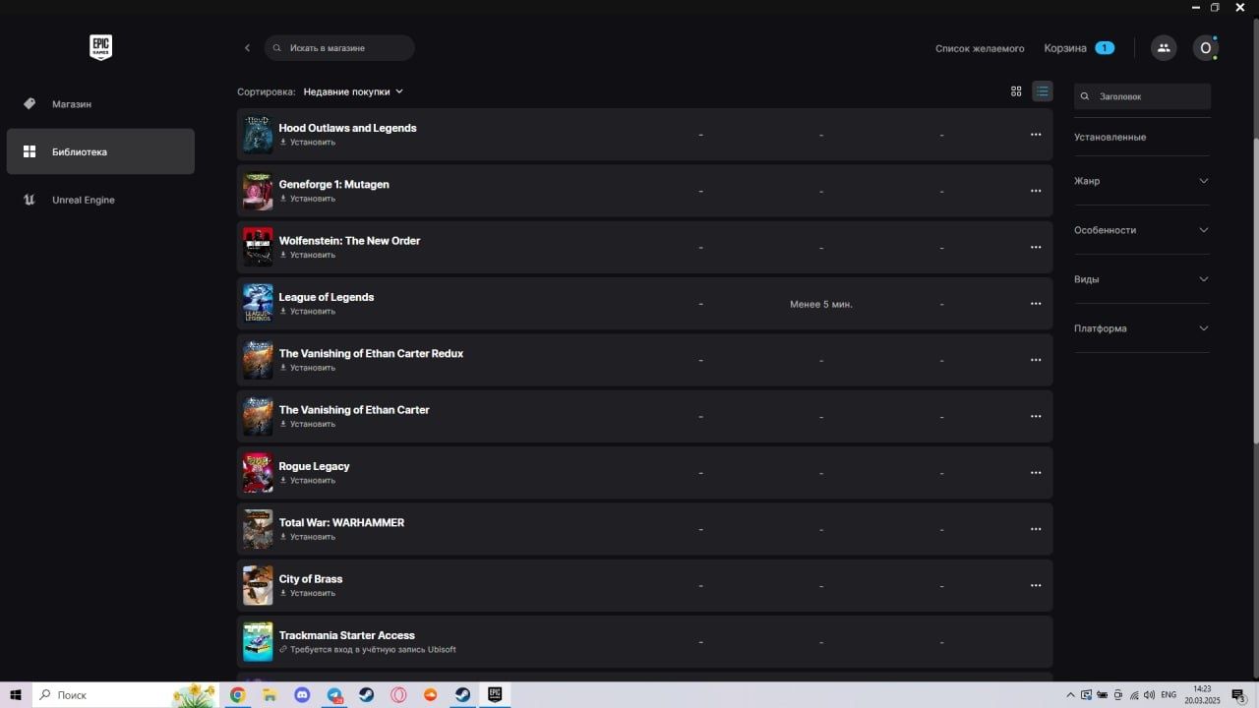Select Библиотека in the sidebar

tap(100, 151)
